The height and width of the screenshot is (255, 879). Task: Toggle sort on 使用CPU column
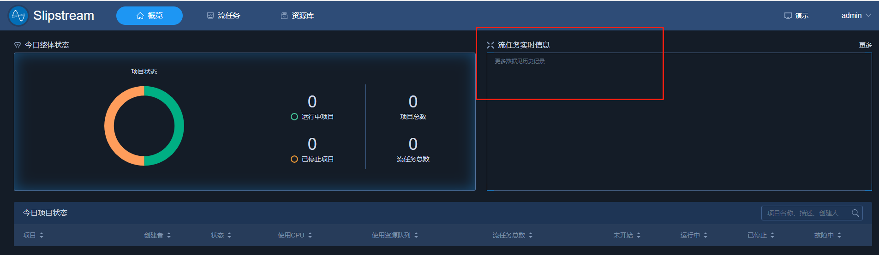point(310,235)
